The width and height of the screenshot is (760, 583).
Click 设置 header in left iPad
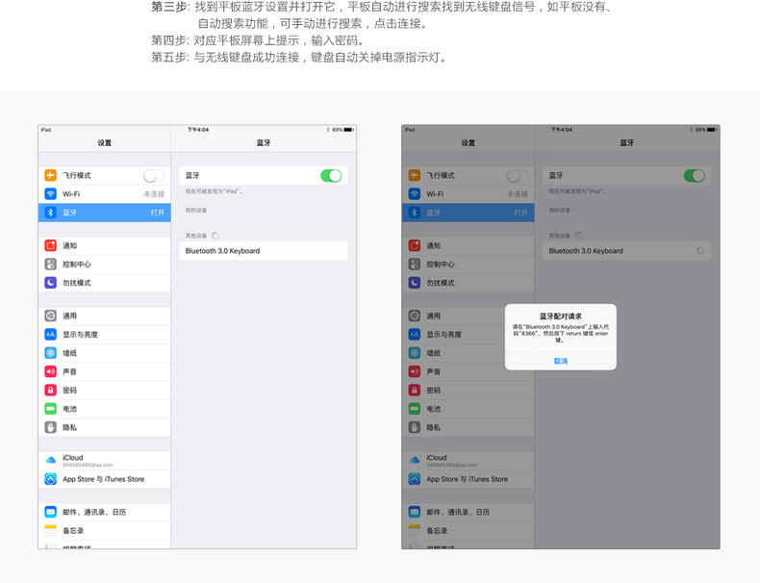tap(104, 142)
